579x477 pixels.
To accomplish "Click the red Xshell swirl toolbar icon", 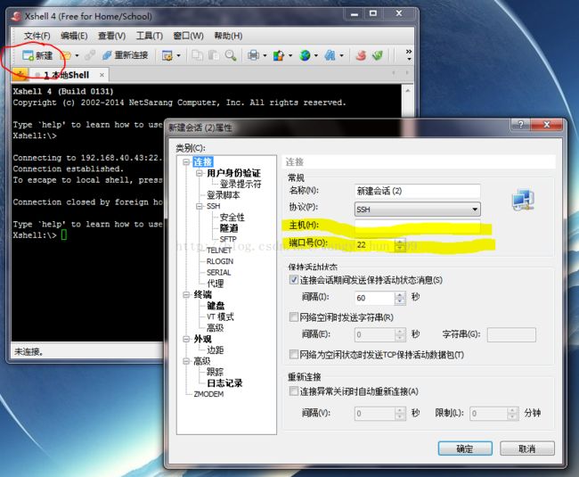I will tap(361, 55).
